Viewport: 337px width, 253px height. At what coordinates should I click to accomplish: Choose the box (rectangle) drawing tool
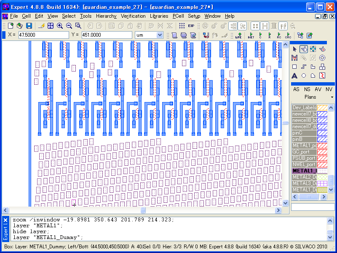295,67
